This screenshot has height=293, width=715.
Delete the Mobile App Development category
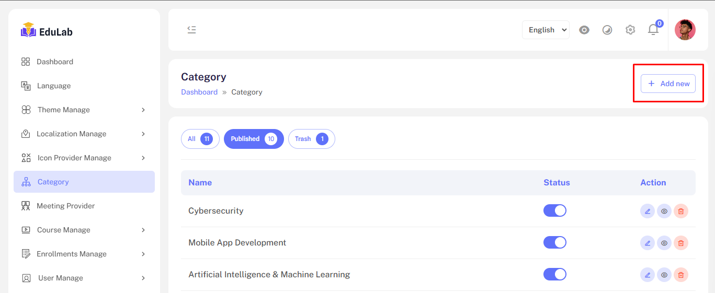pyautogui.click(x=681, y=243)
